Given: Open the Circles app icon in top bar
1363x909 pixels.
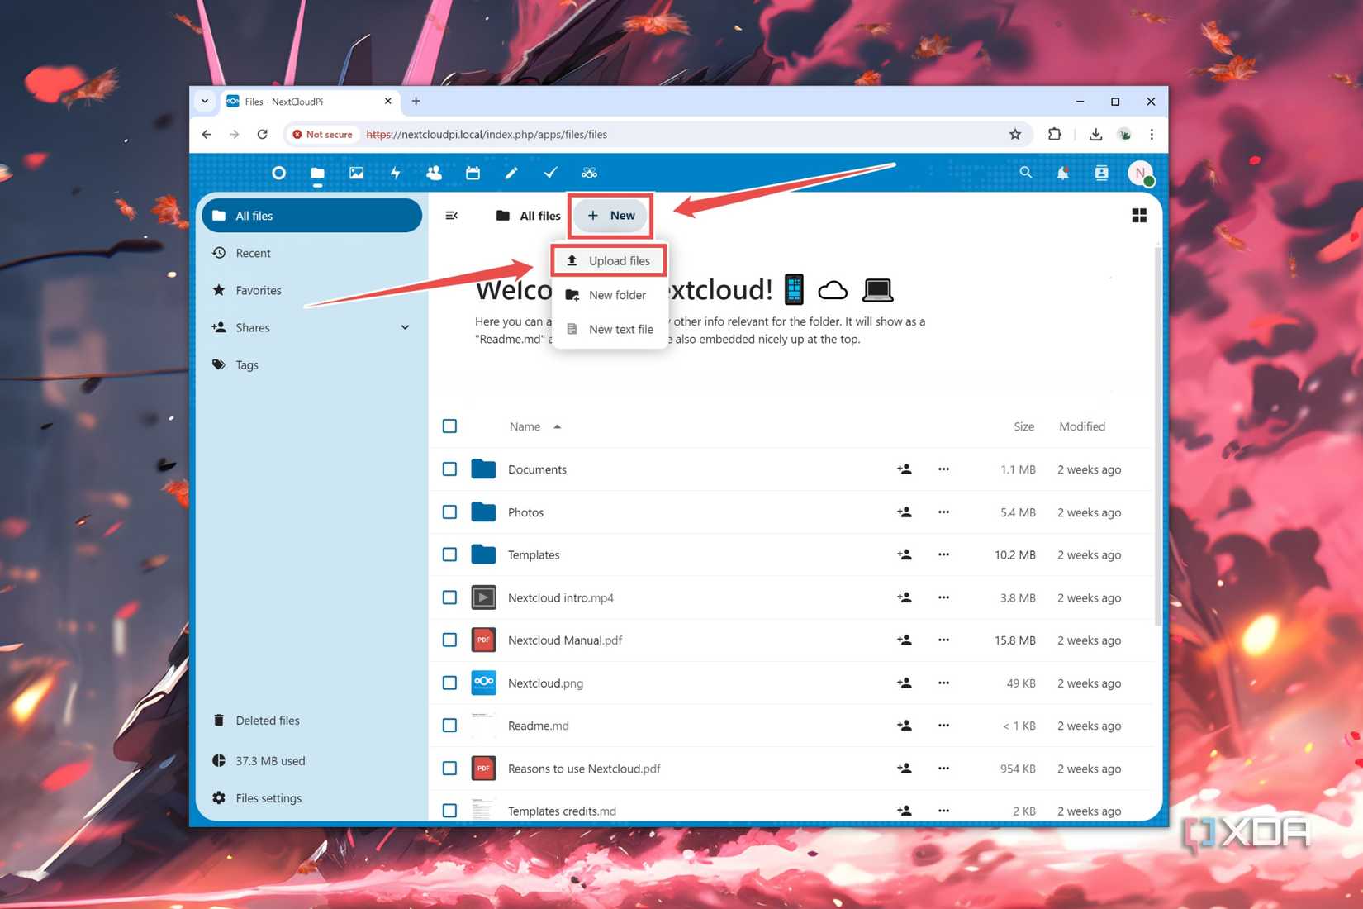Looking at the screenshot, I should (x=589, y=173).
